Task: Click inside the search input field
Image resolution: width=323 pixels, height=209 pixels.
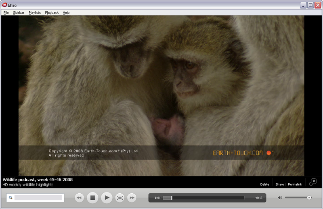Action: click(x=38, y=198)
